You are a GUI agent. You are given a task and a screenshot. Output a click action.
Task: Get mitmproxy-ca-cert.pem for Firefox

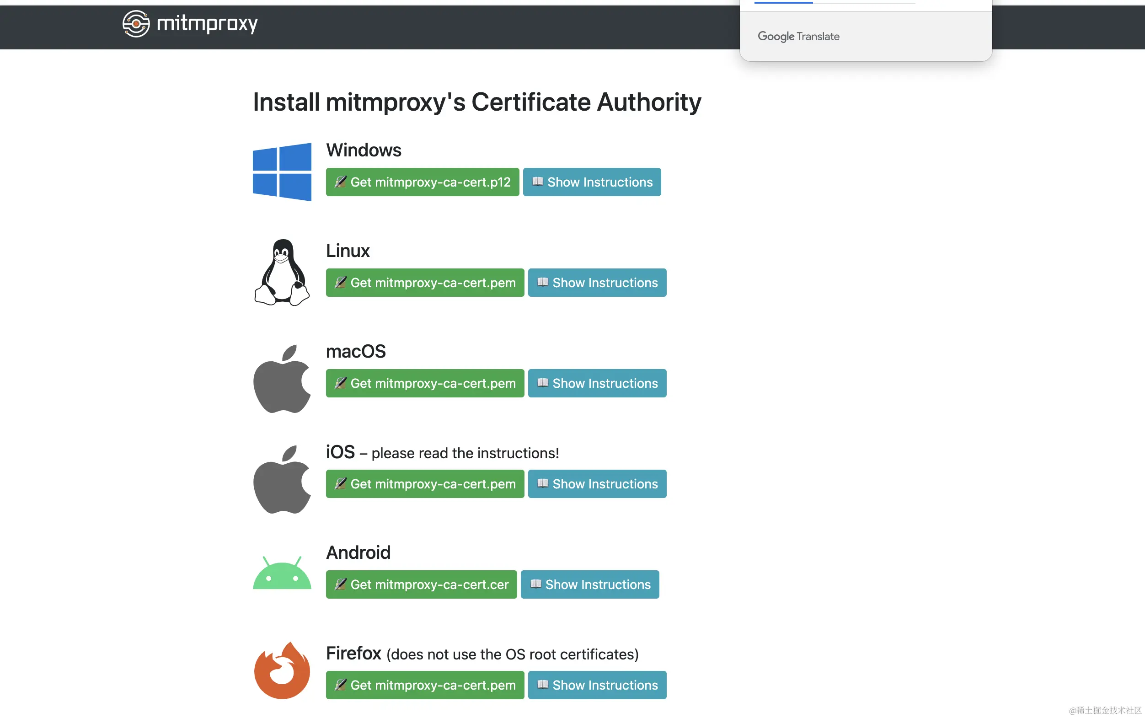click(425, 685)
